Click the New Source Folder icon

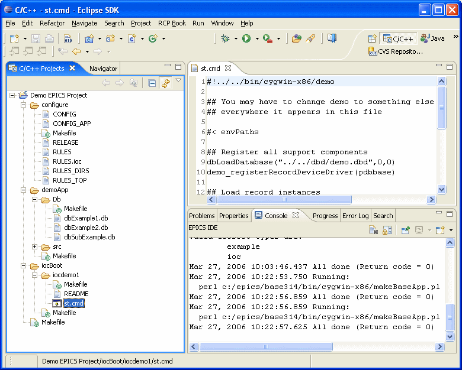point(111,38)
